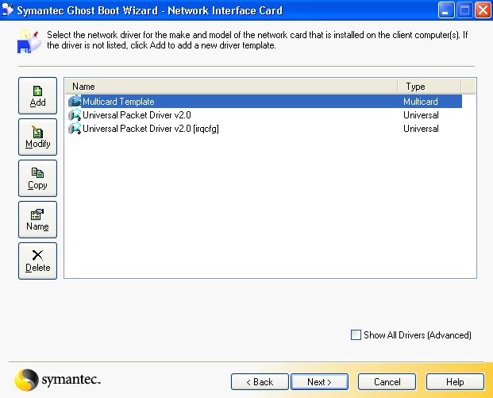
Task: Copy the selected driver template
Action: (37, 178)
